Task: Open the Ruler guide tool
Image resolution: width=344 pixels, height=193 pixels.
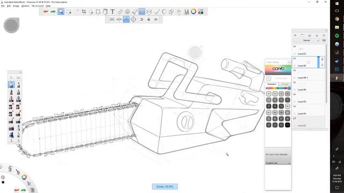Action: (x=120, y=12)
